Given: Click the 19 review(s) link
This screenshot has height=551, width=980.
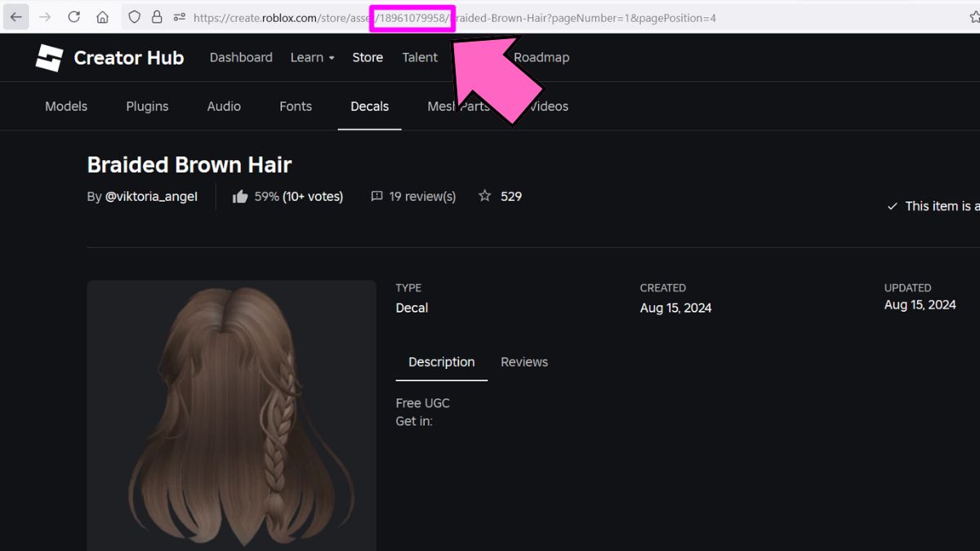Looking at the screenshot, I should (x=422, y=197).
